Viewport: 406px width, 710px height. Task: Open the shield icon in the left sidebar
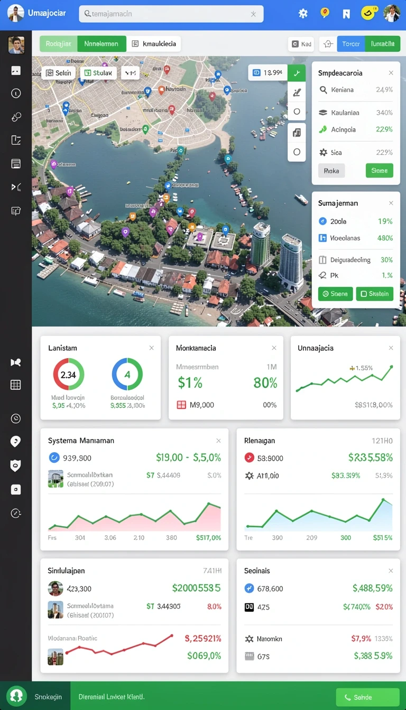pyautogui.click(x=16, y=465)
